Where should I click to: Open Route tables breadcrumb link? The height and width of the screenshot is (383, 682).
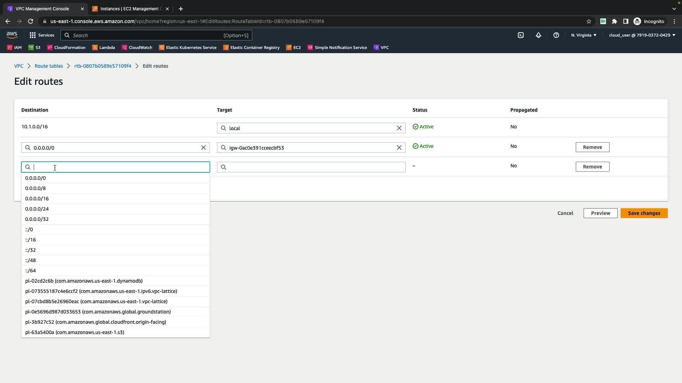click(49, 66)
